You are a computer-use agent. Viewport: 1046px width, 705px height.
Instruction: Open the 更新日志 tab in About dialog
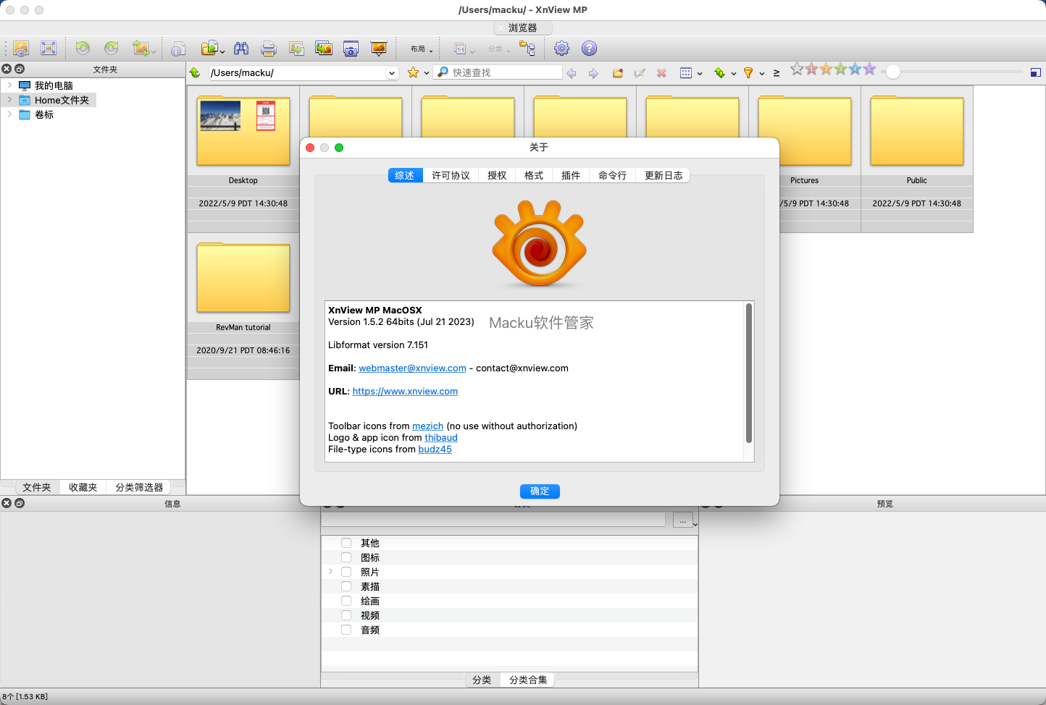(663, 176)
